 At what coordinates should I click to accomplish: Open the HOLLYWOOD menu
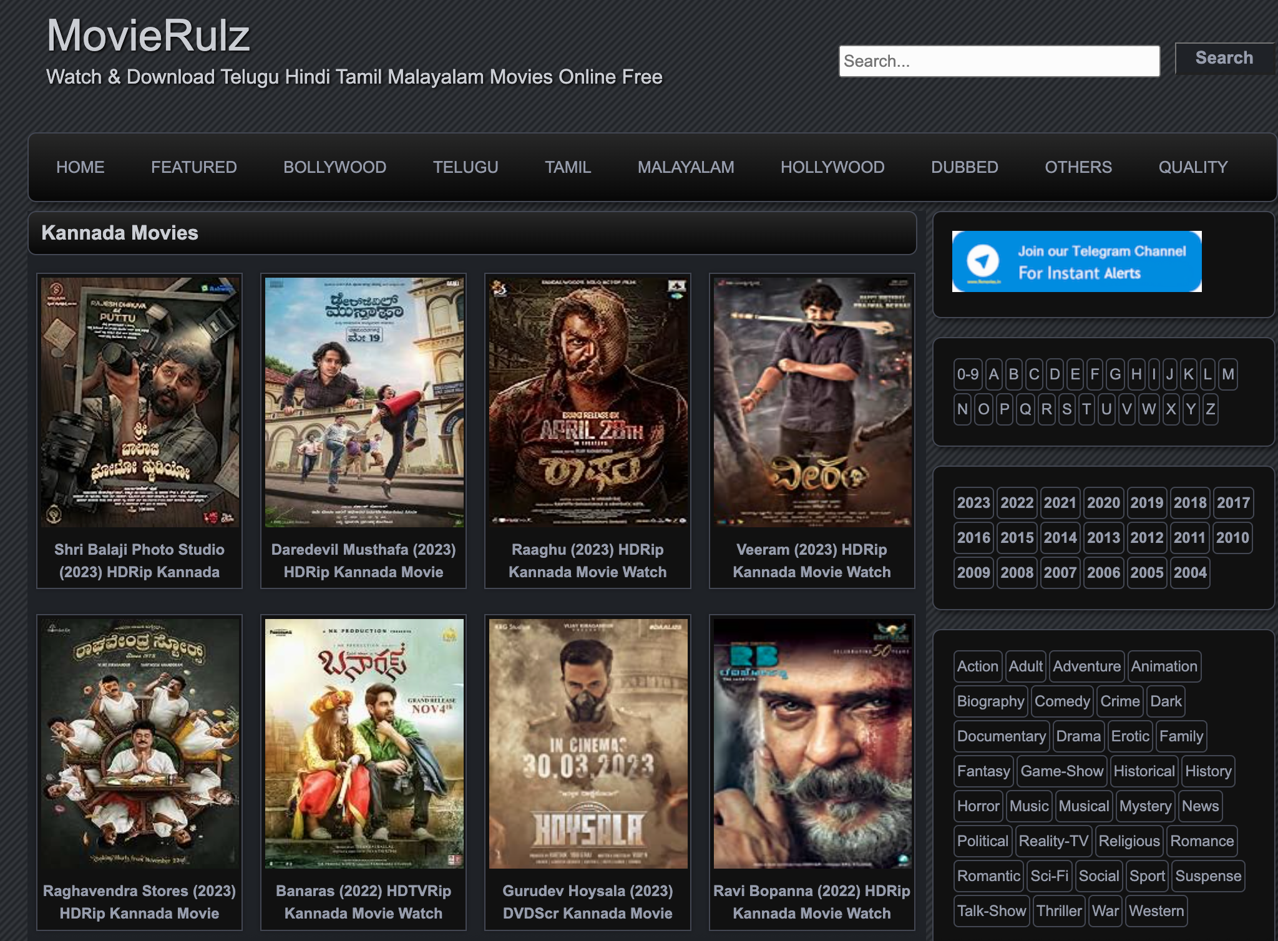pos(832,167)
